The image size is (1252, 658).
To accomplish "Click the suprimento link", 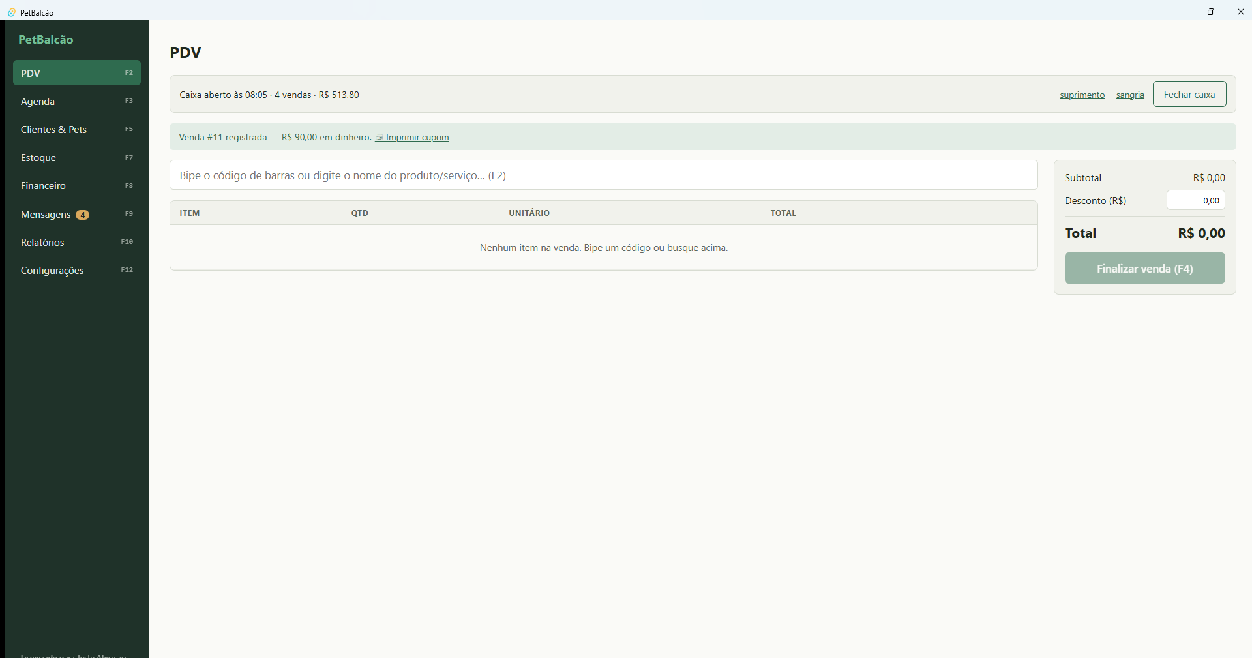I will [x=1082, y=95].
